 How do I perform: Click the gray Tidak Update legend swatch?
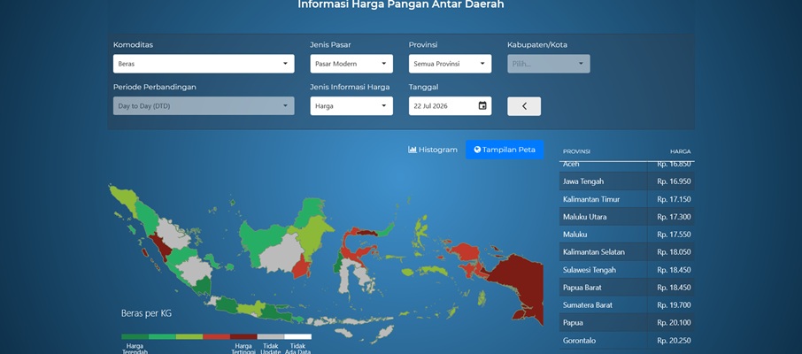point(271,336)
